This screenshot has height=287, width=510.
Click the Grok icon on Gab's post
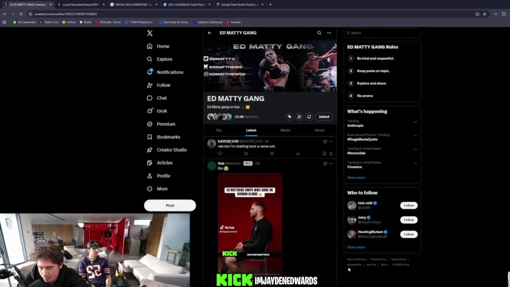tap(325, 163)
